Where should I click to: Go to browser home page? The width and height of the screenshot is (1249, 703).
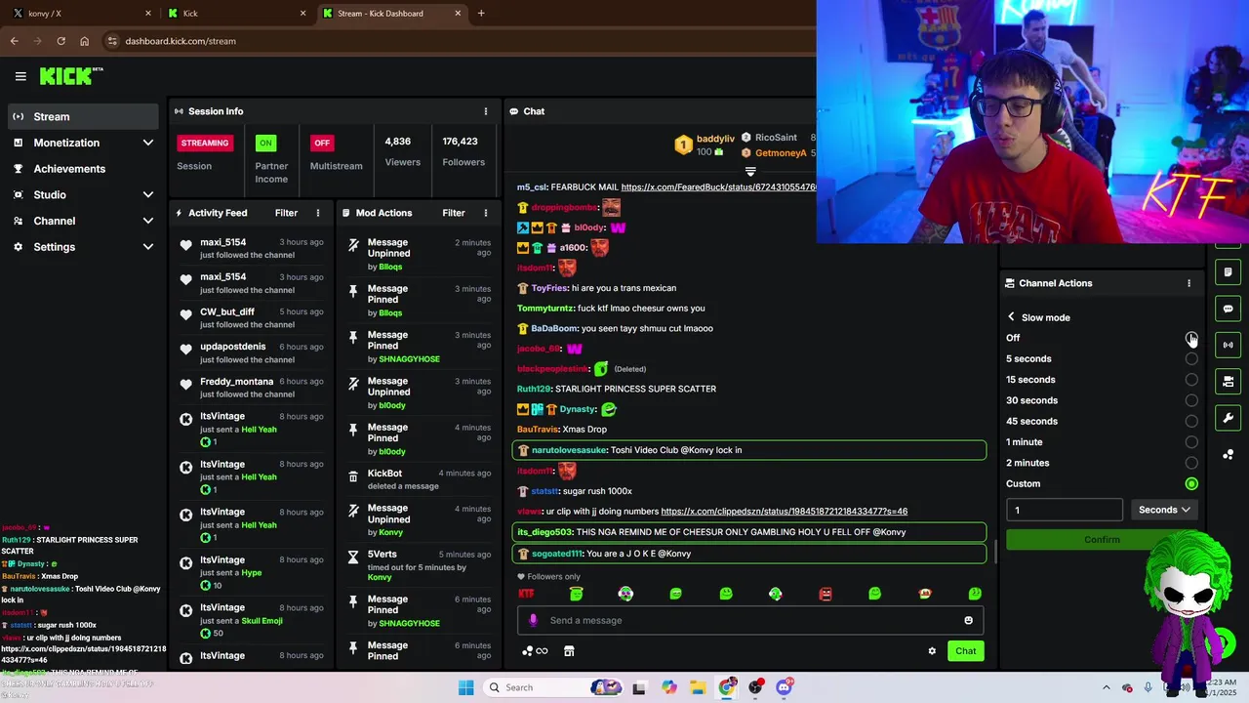(85, 41)
